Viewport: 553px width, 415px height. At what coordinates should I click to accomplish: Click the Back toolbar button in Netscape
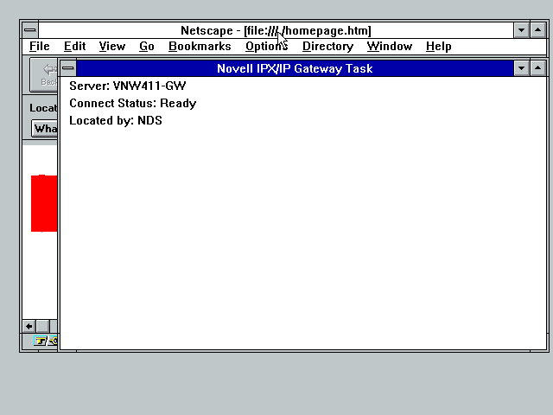tap(44, 75)
